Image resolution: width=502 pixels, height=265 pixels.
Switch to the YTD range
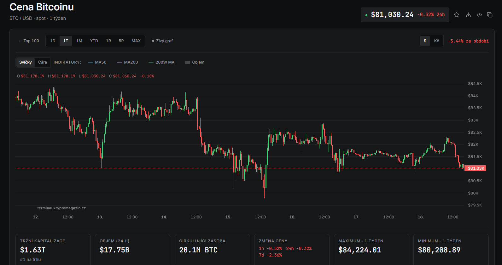(94, 41)
